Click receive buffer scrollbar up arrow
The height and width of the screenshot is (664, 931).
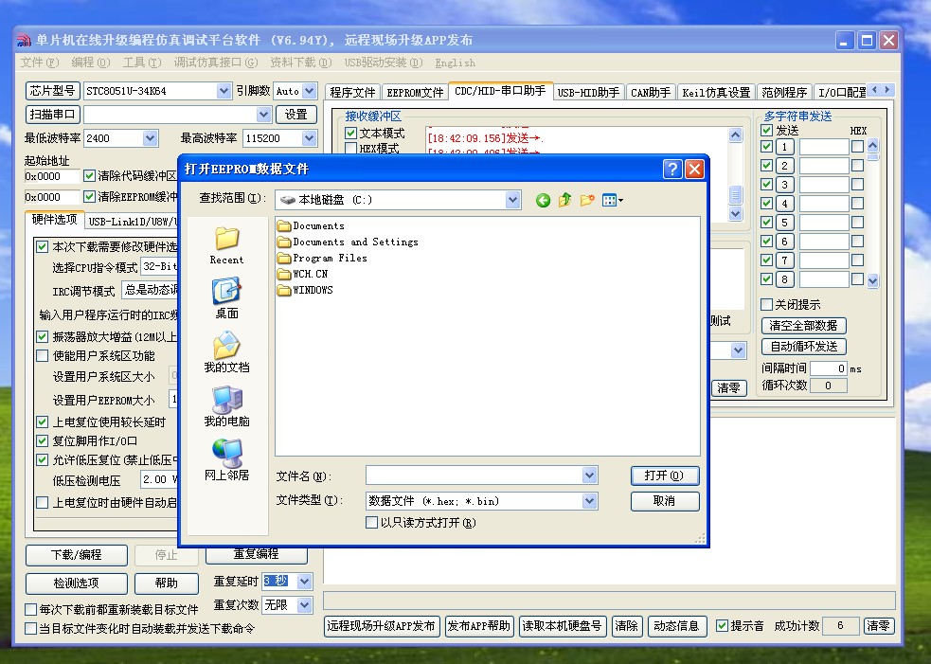point(735,135)
